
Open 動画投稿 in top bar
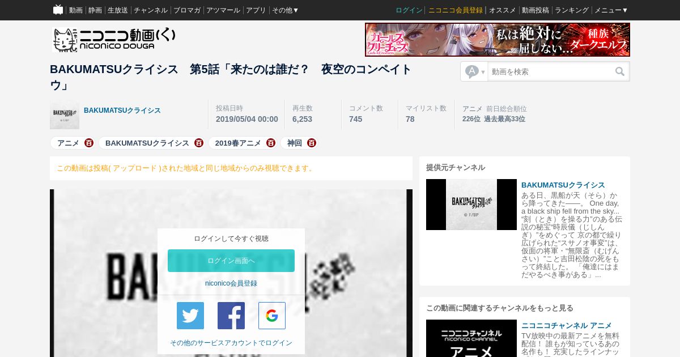click(535, 10)
